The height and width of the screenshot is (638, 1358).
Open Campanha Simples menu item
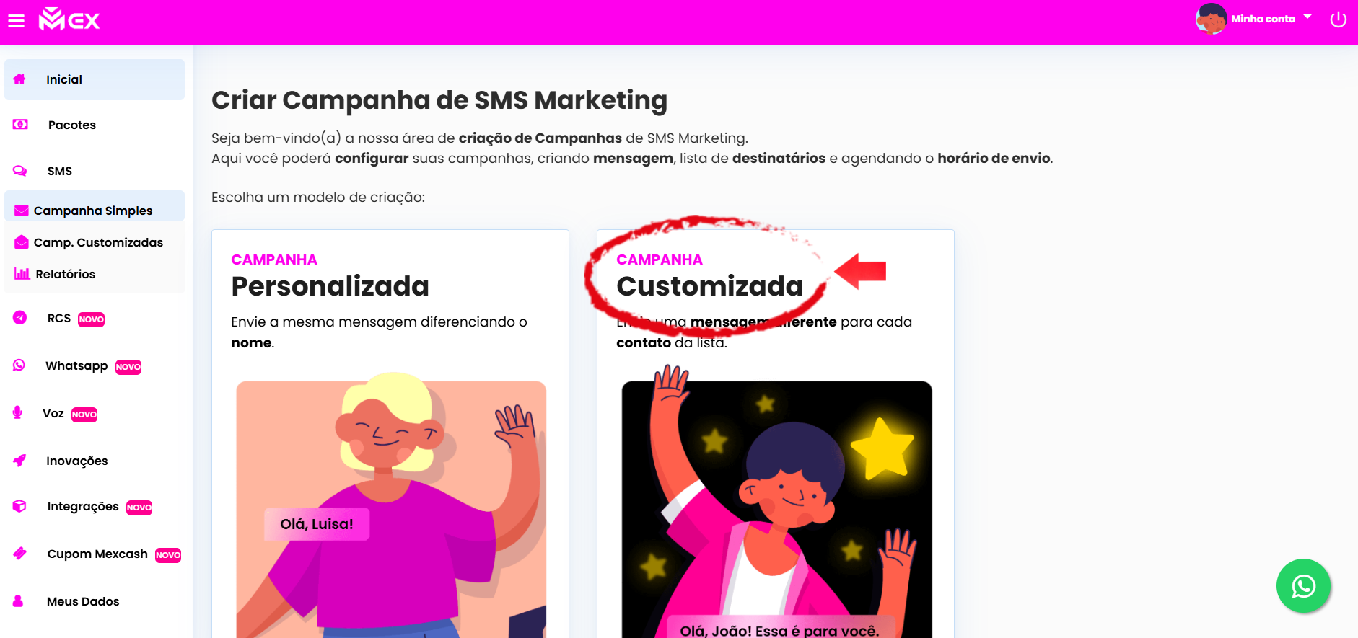click(x=95, y=211)
